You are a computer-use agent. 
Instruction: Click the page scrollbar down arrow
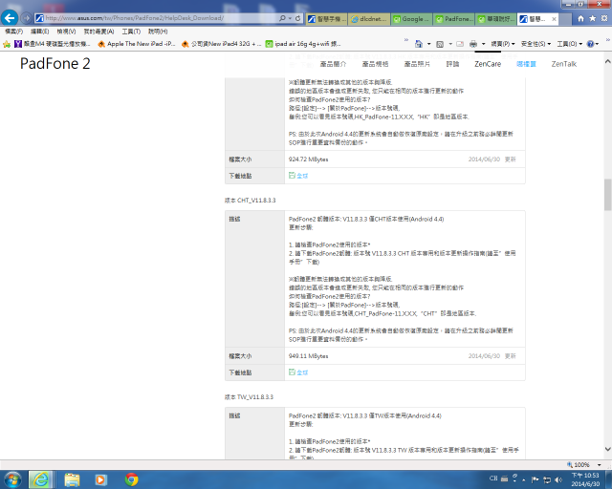[x=608, y=449]
